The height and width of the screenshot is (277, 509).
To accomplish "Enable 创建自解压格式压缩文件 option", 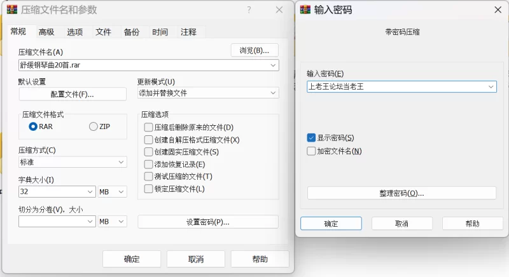I will pyautogui.click(x=149, y=140).
